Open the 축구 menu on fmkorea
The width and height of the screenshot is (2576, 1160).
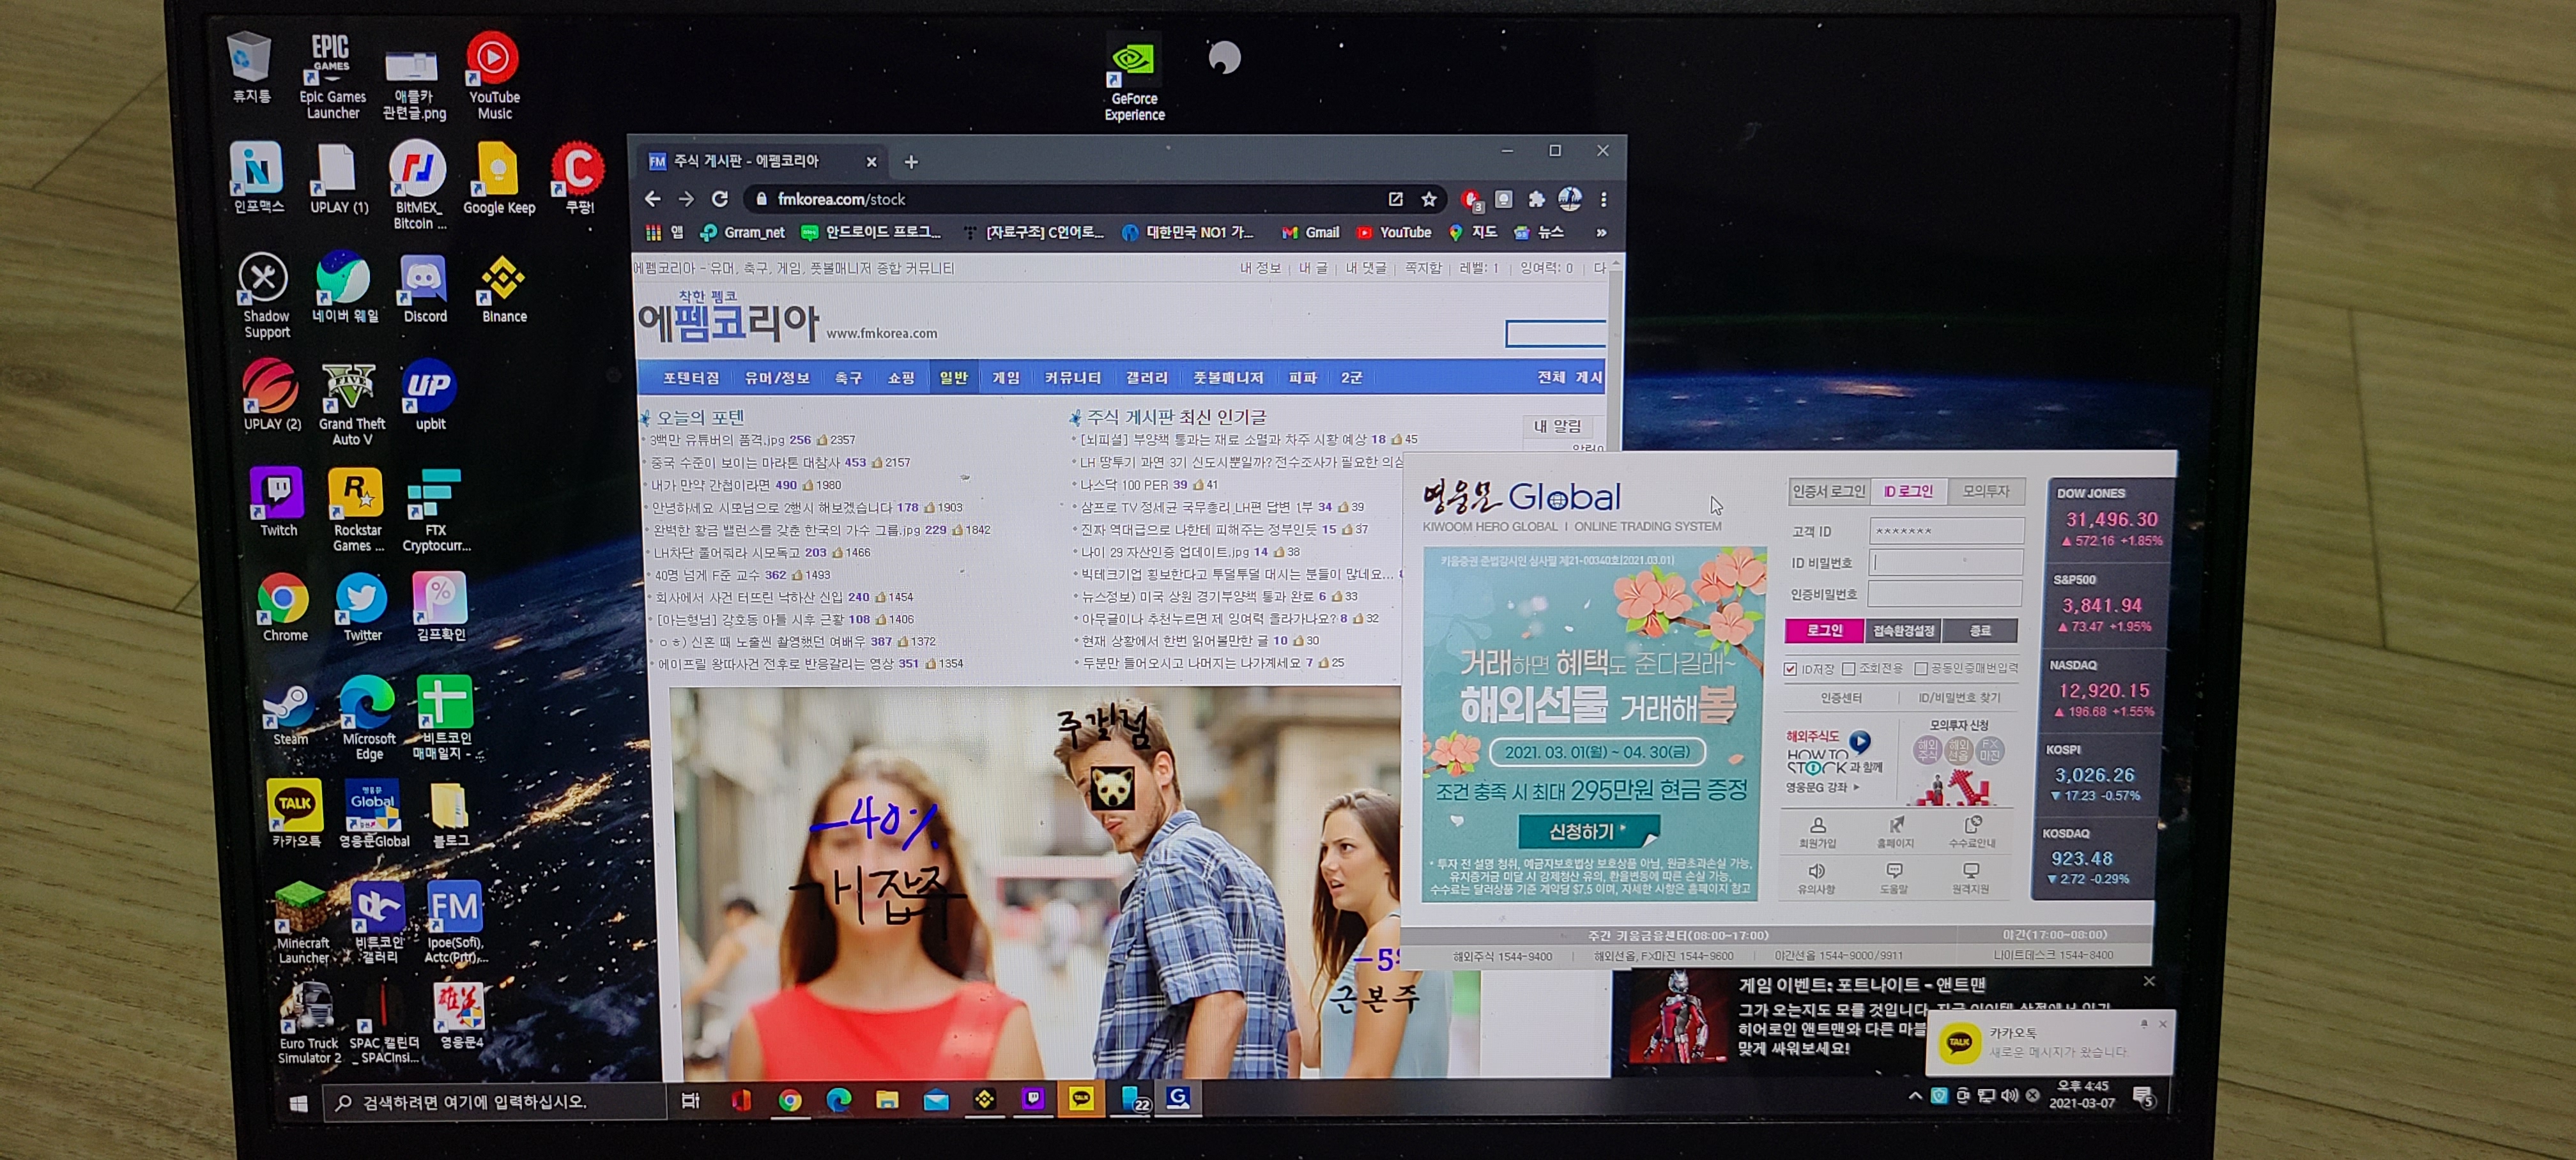point(848,378)
